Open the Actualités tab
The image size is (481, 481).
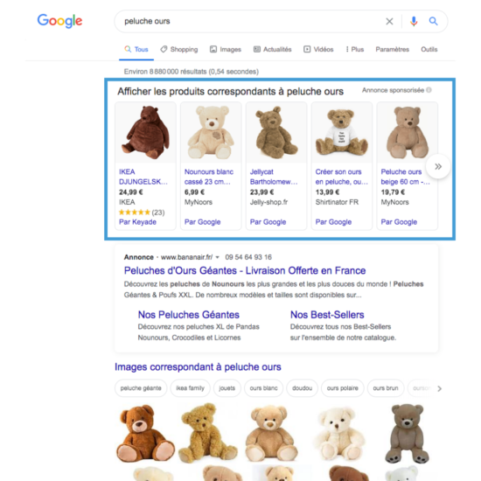(272, 49)
